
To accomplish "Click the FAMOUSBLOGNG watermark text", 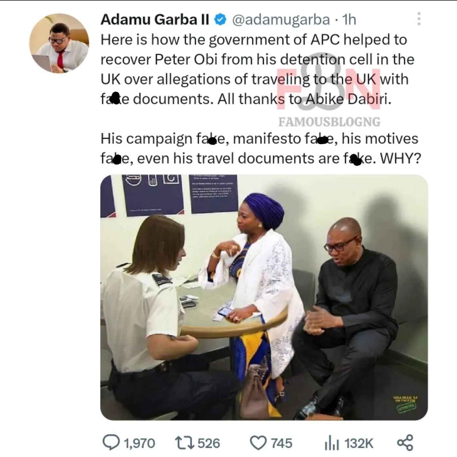I will coord(329,122).
